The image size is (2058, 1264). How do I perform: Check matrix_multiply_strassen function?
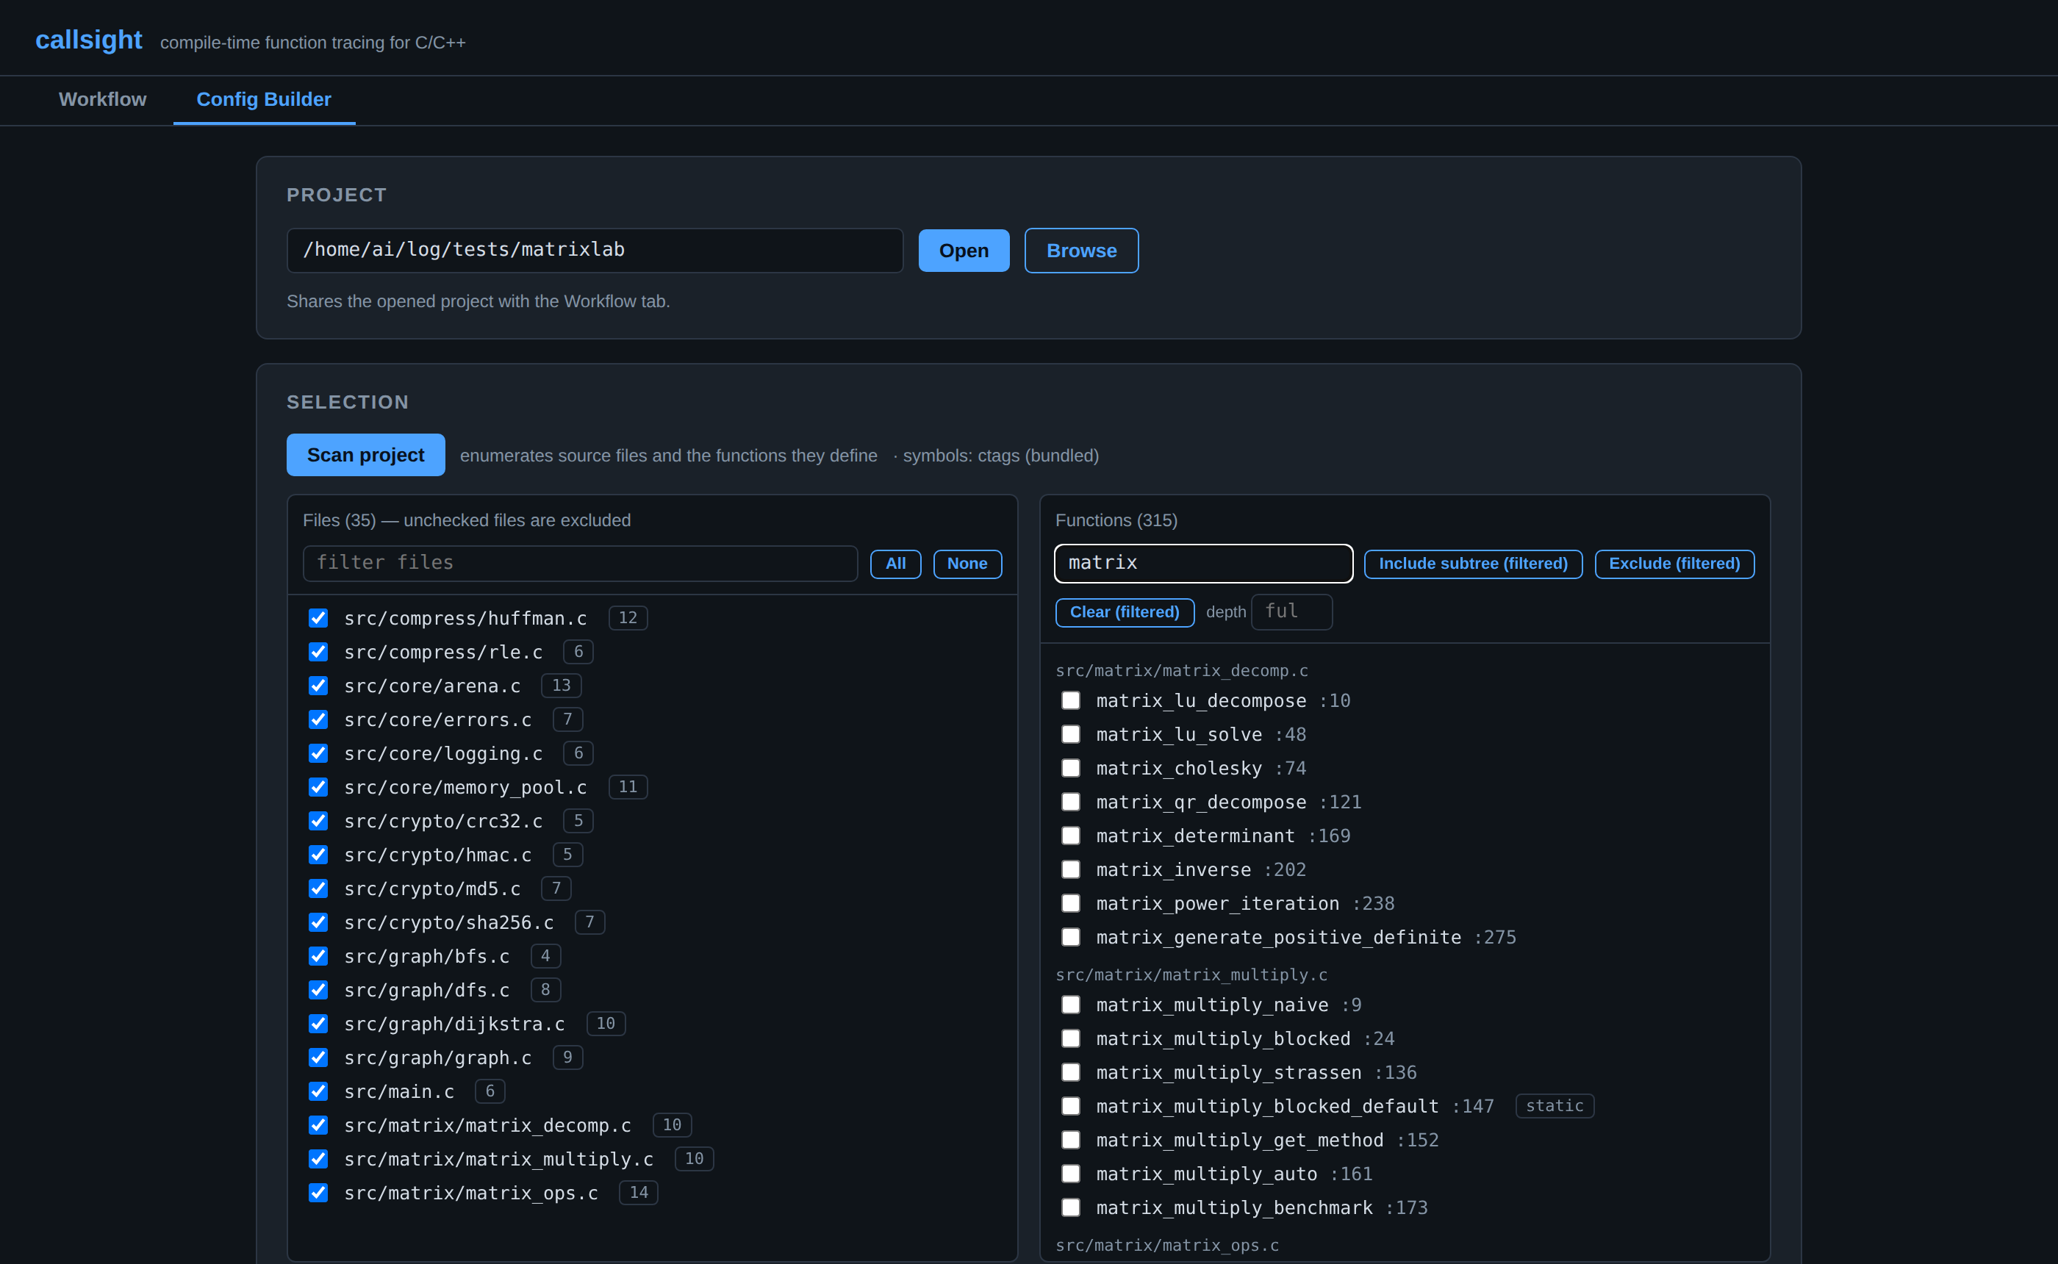coord(1070,1071)
